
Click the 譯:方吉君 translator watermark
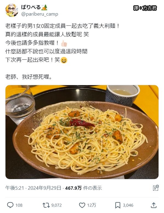click(145, 8)
